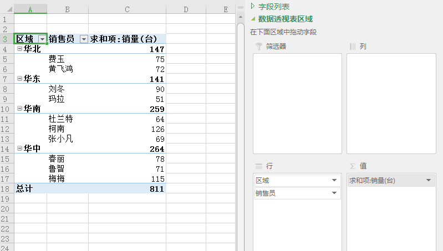Screen dimensions: 443x251
Task: Select the cell with 玛拉
Action: coord(68,99)
